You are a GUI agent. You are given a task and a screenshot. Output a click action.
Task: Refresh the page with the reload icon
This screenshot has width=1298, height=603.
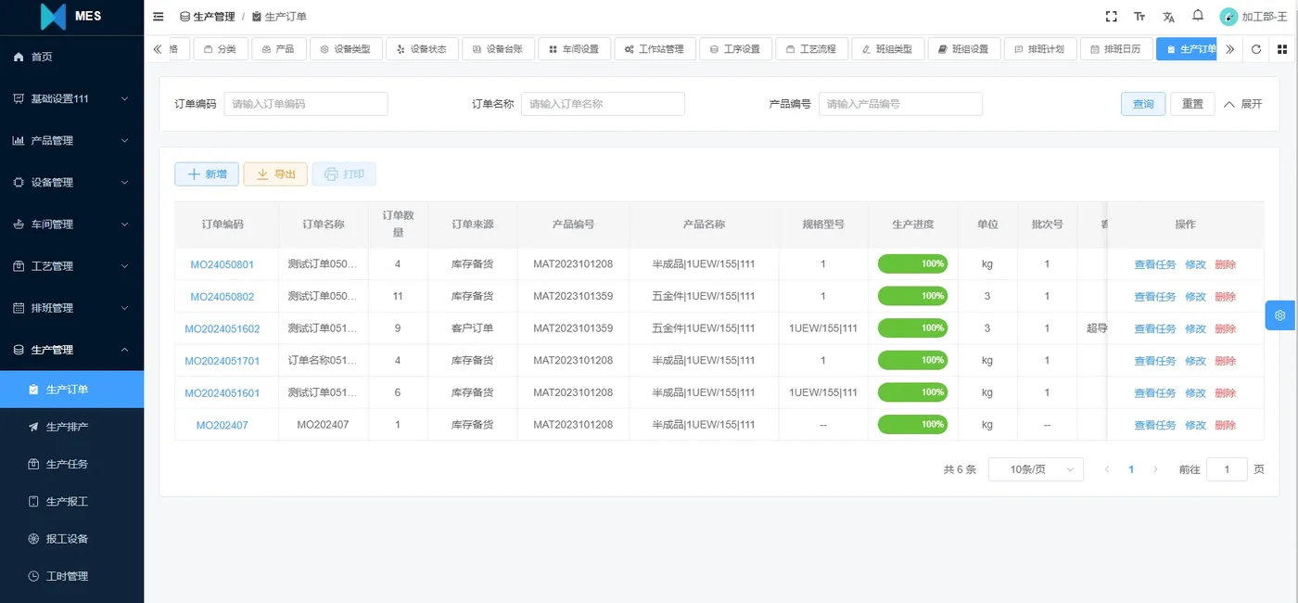pyautogui.click(x=1256, y=49)
